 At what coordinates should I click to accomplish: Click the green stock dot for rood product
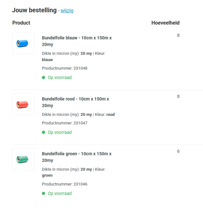pos(43,132)
